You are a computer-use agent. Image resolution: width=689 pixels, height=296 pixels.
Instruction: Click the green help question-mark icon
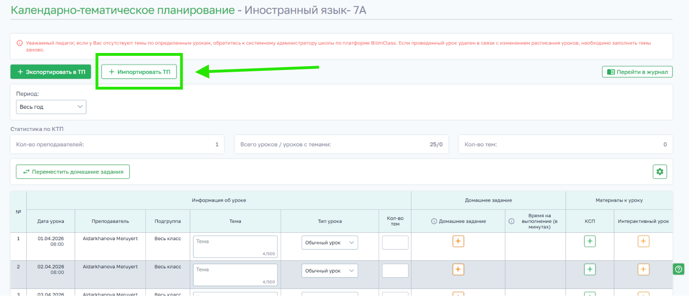679,269
